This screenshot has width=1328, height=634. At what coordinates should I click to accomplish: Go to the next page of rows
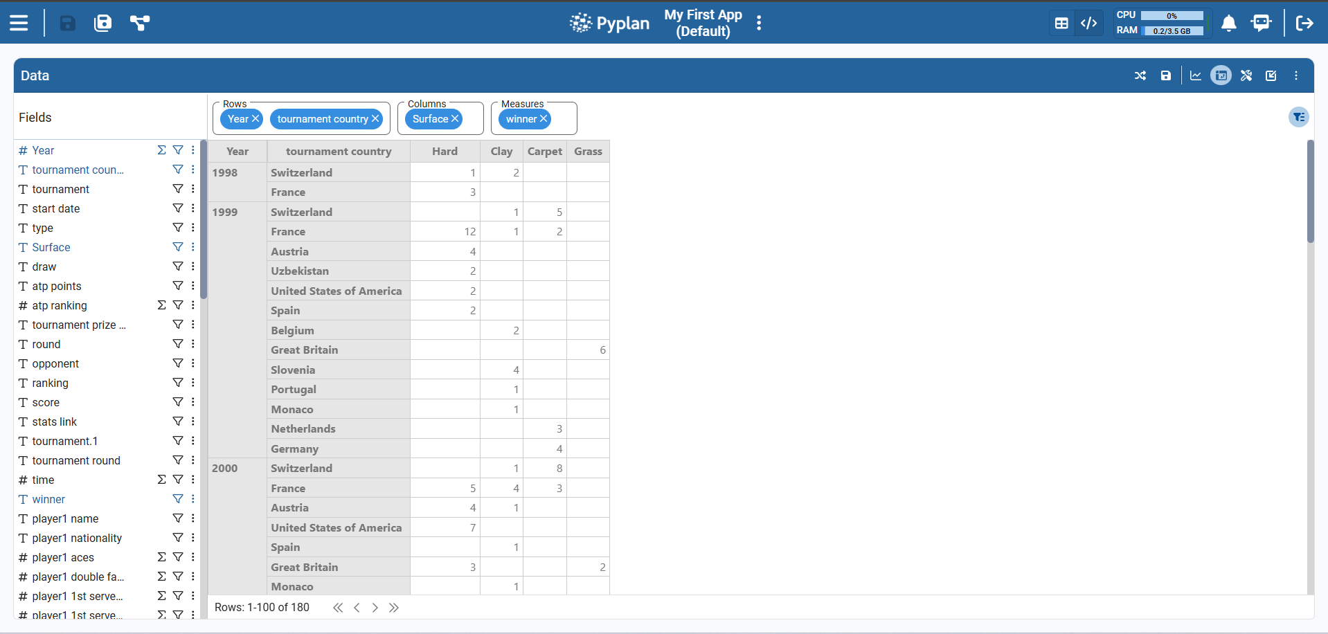point(375,608)
